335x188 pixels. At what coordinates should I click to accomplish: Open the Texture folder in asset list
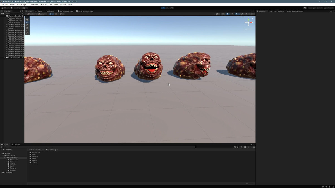coord(33,163)
